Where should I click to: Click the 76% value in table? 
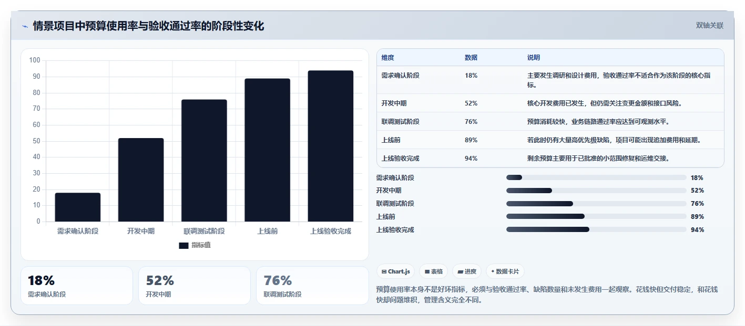point(471,122)
